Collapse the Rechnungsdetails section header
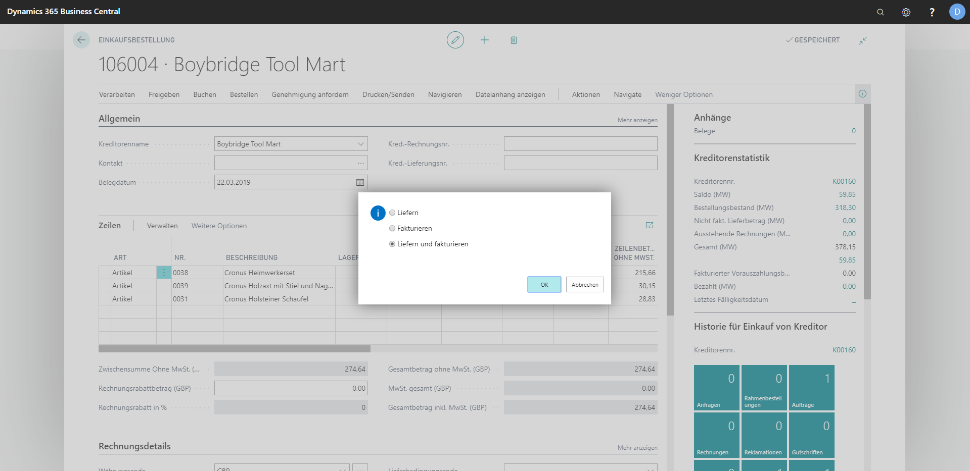 134,446
